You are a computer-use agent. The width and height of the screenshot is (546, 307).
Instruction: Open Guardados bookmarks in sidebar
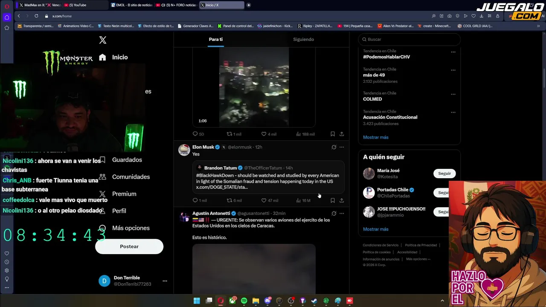[x=120, y=160]
